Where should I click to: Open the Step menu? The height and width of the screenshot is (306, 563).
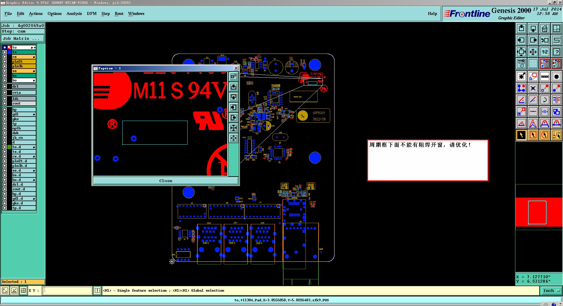tap(106, 13)
